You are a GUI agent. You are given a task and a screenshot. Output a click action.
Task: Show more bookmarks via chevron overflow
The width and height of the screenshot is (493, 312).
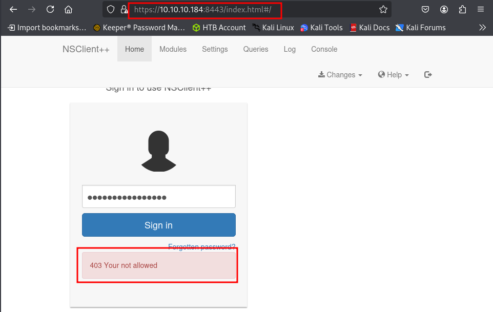[482, 28]
